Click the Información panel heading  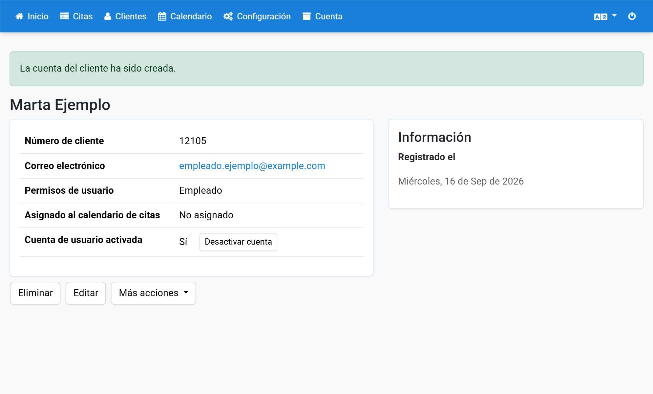point(434,137)
